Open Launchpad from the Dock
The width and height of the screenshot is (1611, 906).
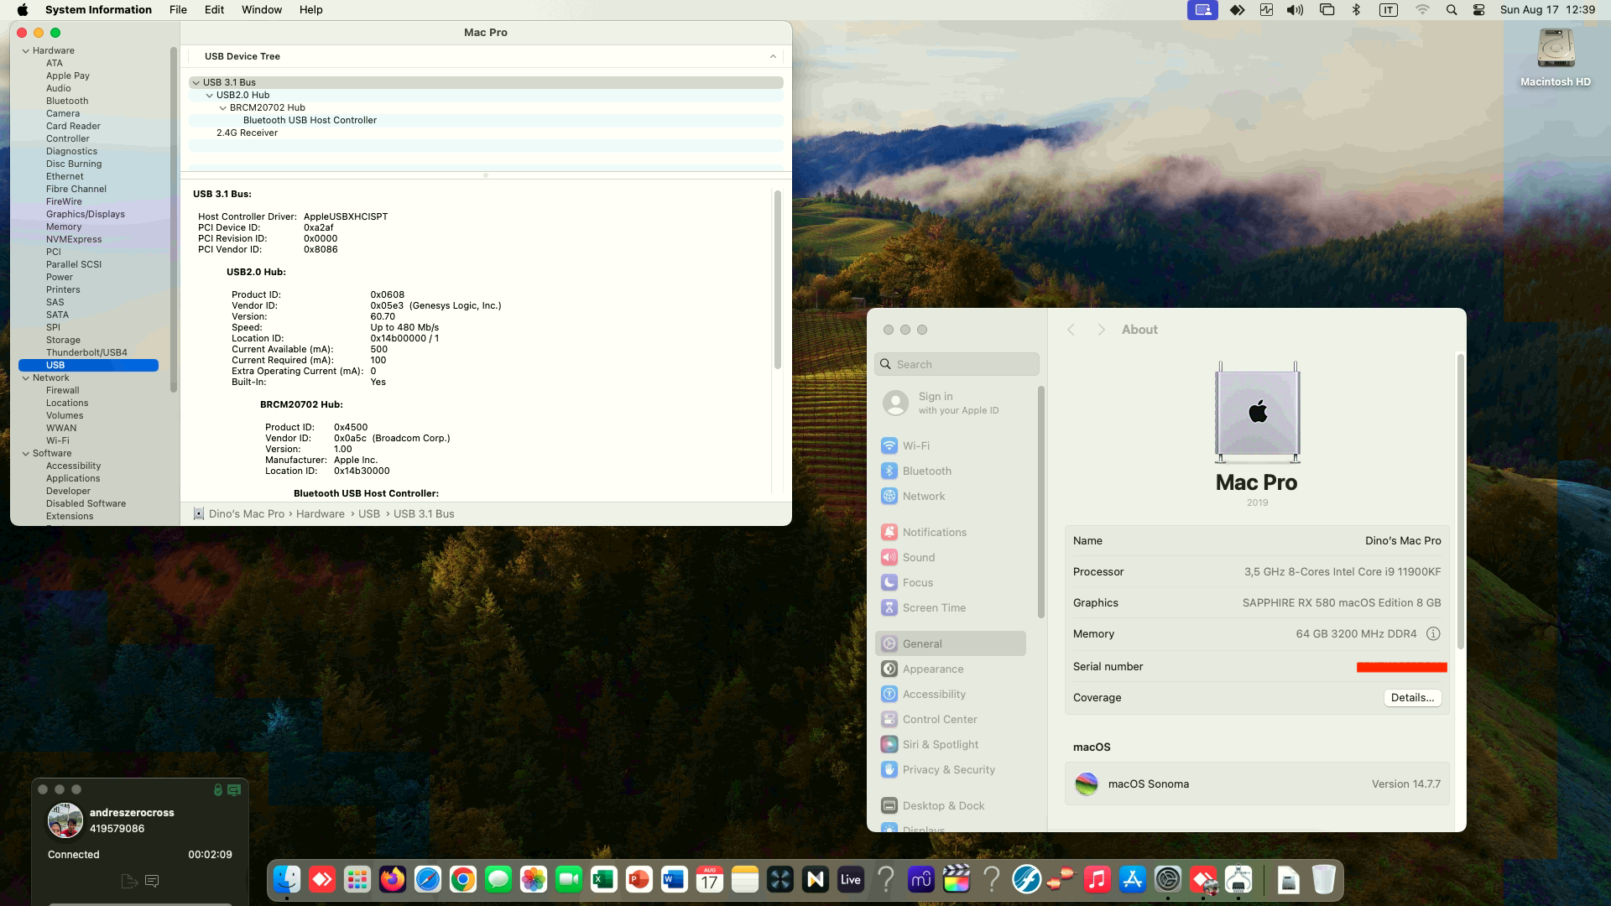(x=357, y=879)
